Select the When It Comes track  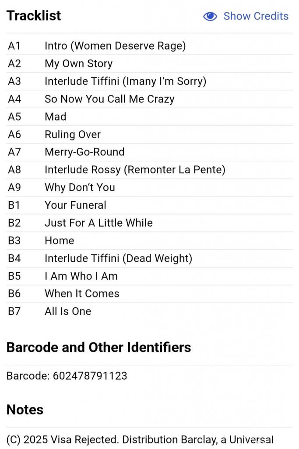point(82,294)
